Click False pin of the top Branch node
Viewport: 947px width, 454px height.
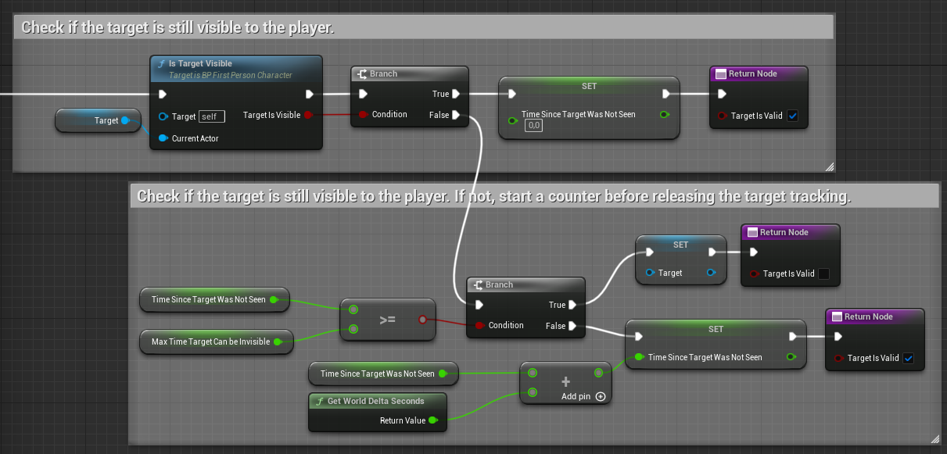456,115
